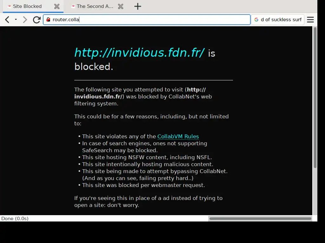
Task: Switch to 'The Second A...' tab
Action: 95,6
